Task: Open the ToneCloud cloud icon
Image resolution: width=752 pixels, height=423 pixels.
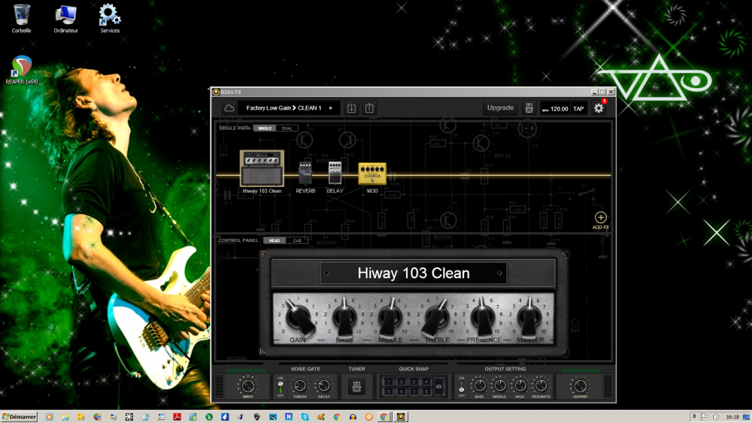Action: point(229,108)
